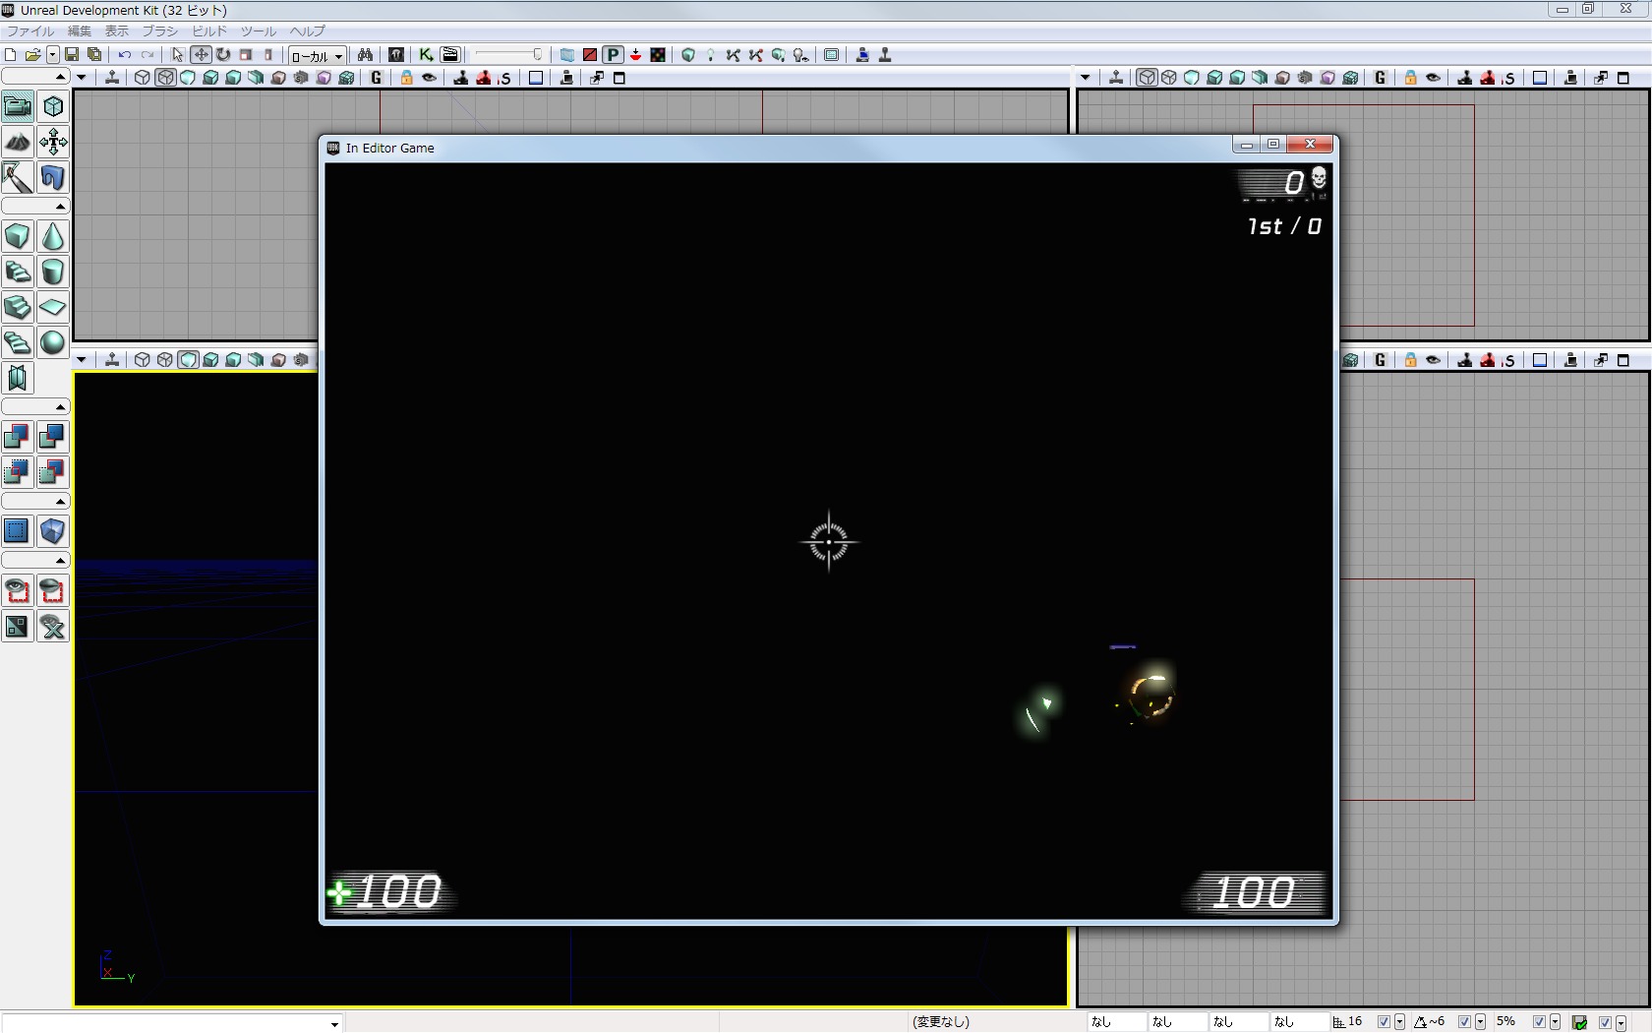Open Unreal Kismet with the K icon

pyautogui.click(x=426, y=55)
